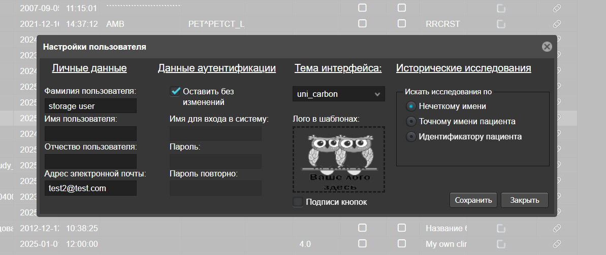Image resolution: width=606 pixels, height=255 pixels.
Task: Click the Закрыть button
Action: (x=524, y=200)
